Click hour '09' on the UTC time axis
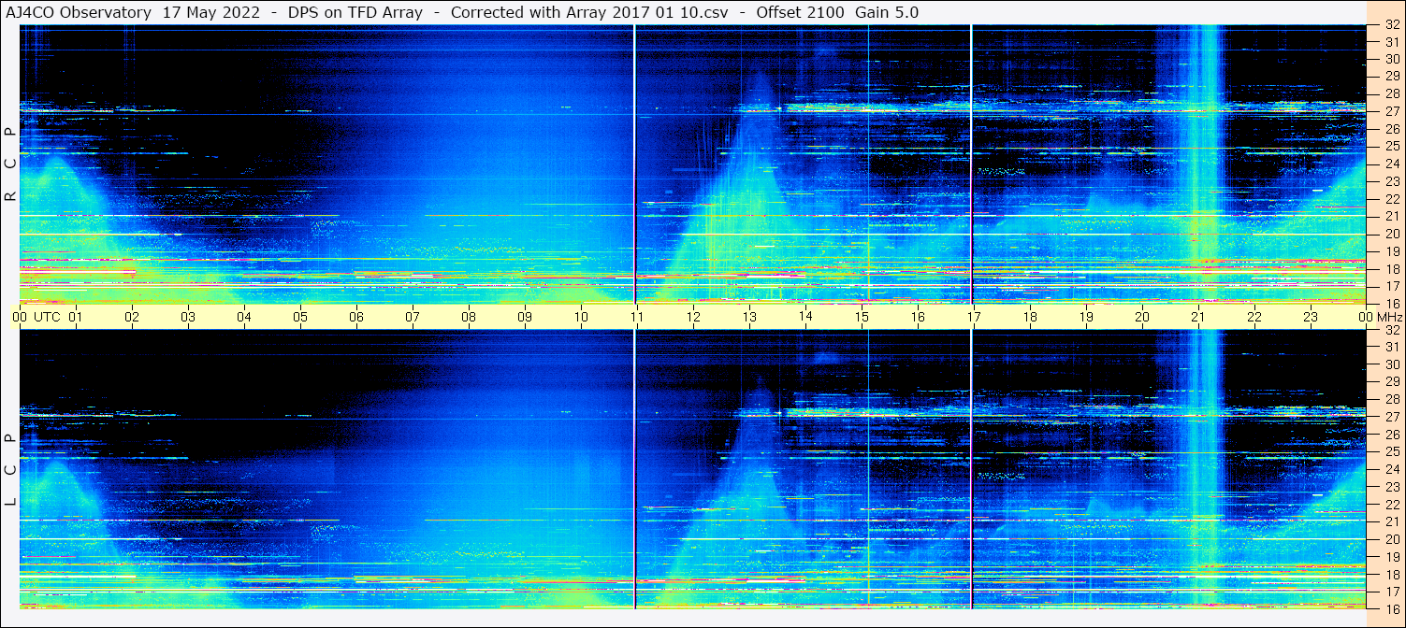 (525, 317)
